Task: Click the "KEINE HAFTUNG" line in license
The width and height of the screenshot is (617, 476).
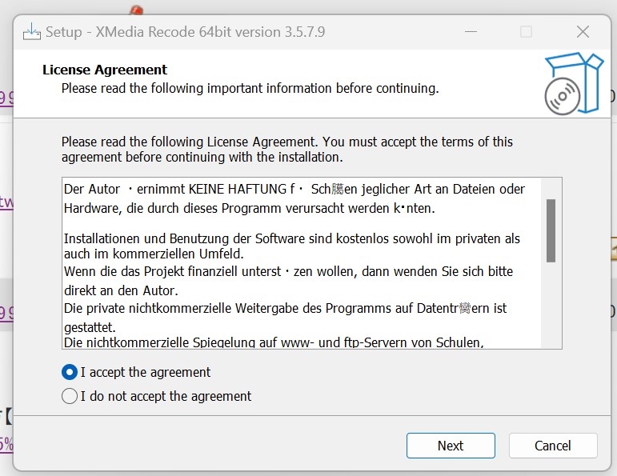Action: (294, 190)
